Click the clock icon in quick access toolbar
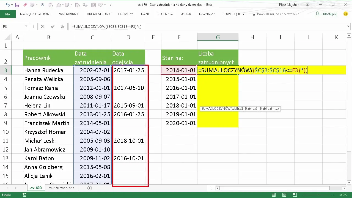The height and width of the screenshot is (198, 352). 42,5
